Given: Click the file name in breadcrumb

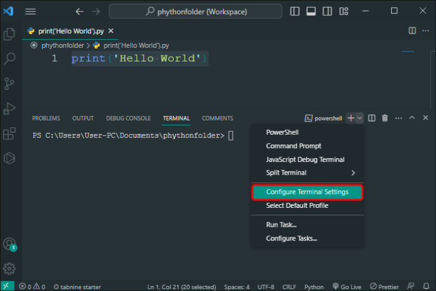Looking at the screenshot, I should coord(136,45).
